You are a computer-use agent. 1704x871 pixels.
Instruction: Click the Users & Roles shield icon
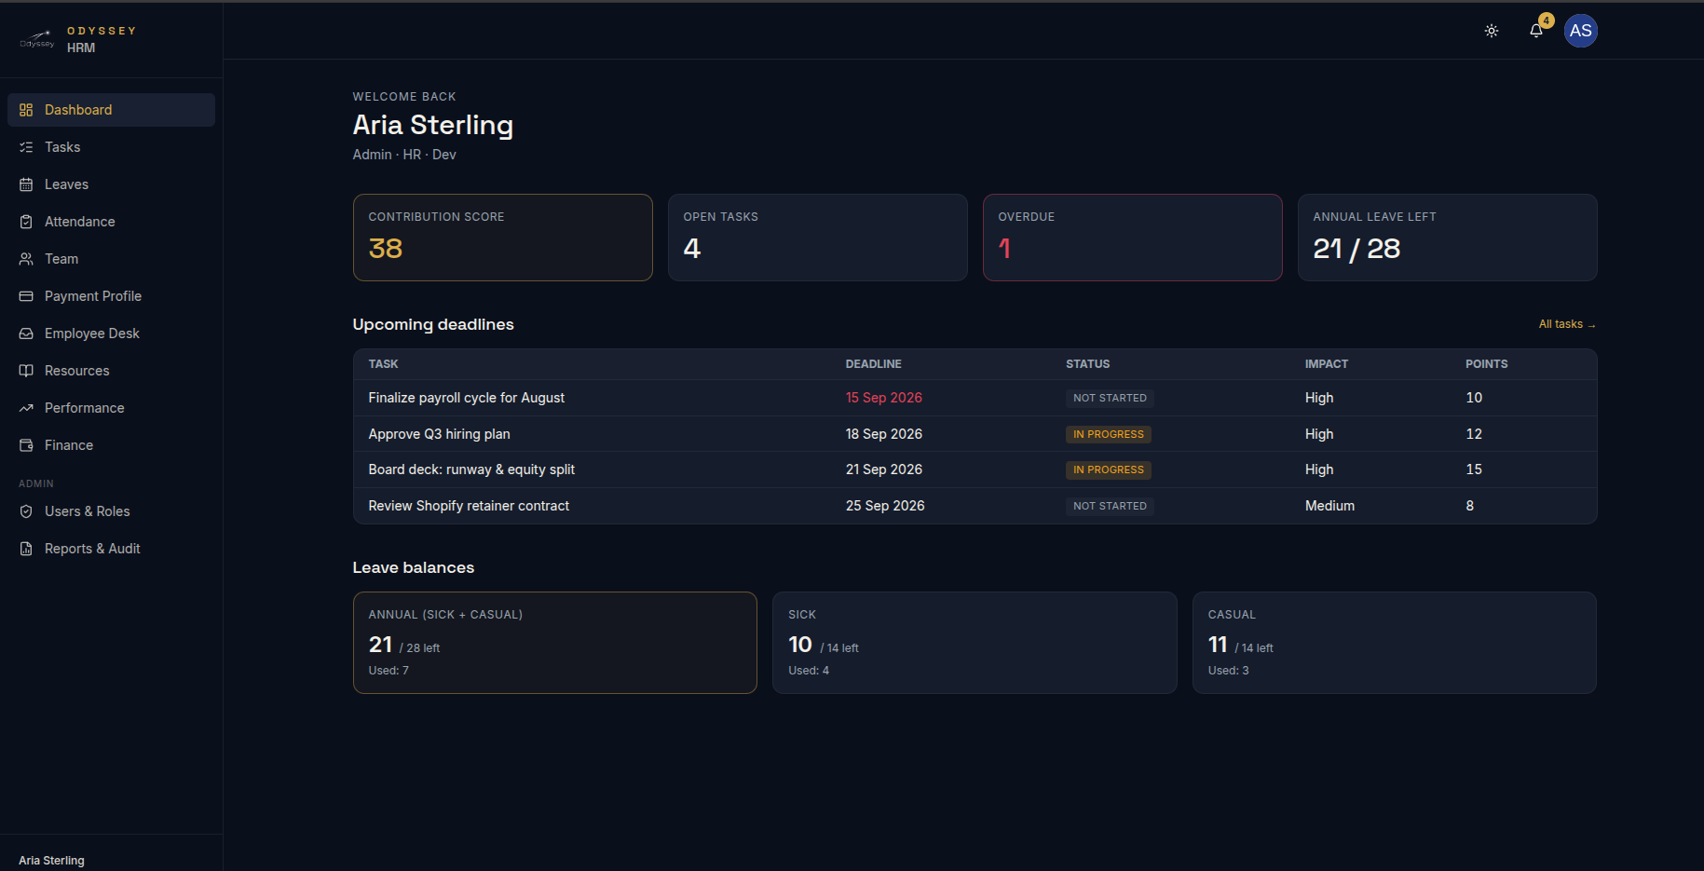[26, 511]
